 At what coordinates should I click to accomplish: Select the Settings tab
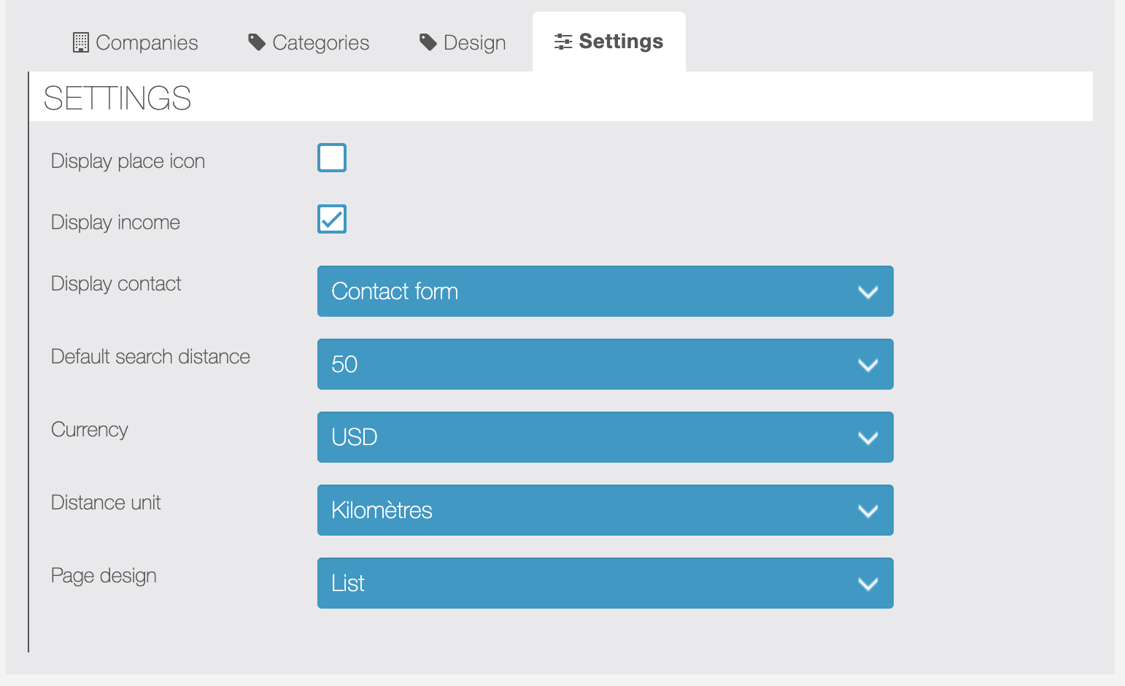[x=609, y=42]
